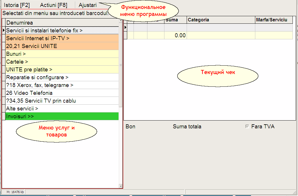
Task: Expand Servicii si instalari telefonie fix
Action: click(62, 30)
